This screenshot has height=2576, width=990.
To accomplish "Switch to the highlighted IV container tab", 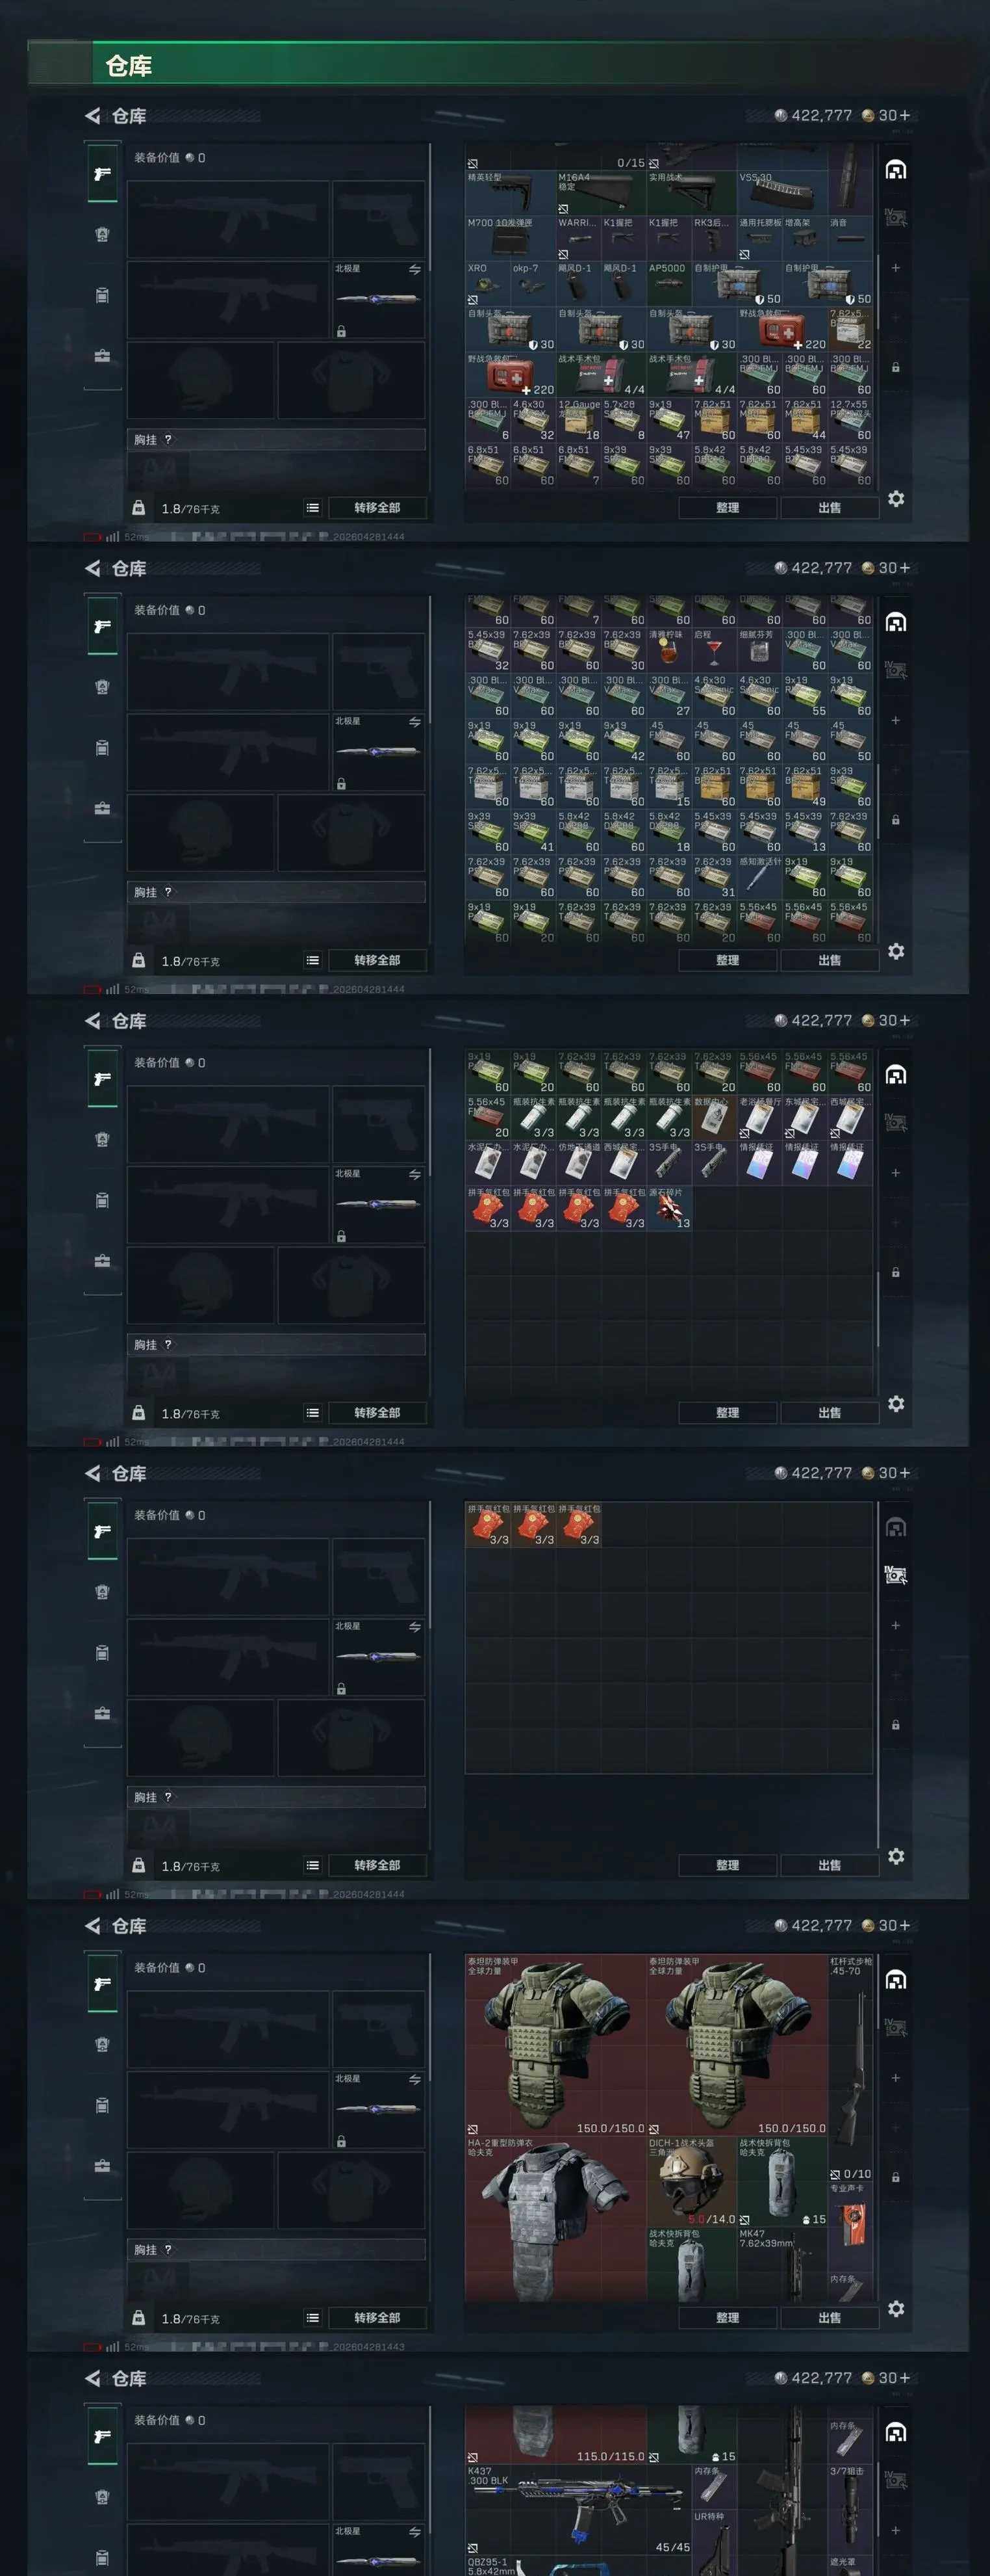I will pyautogui.click(x=896, y=1575).
